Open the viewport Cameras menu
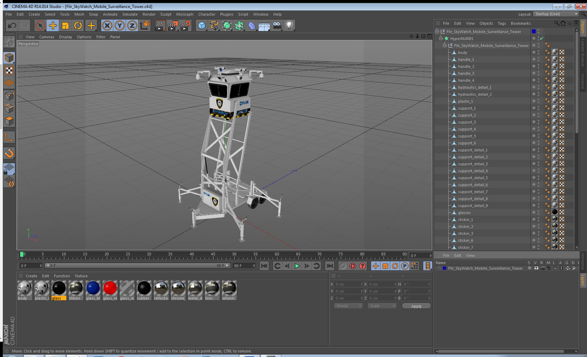The image size is (587, 357). click(47, 37)
